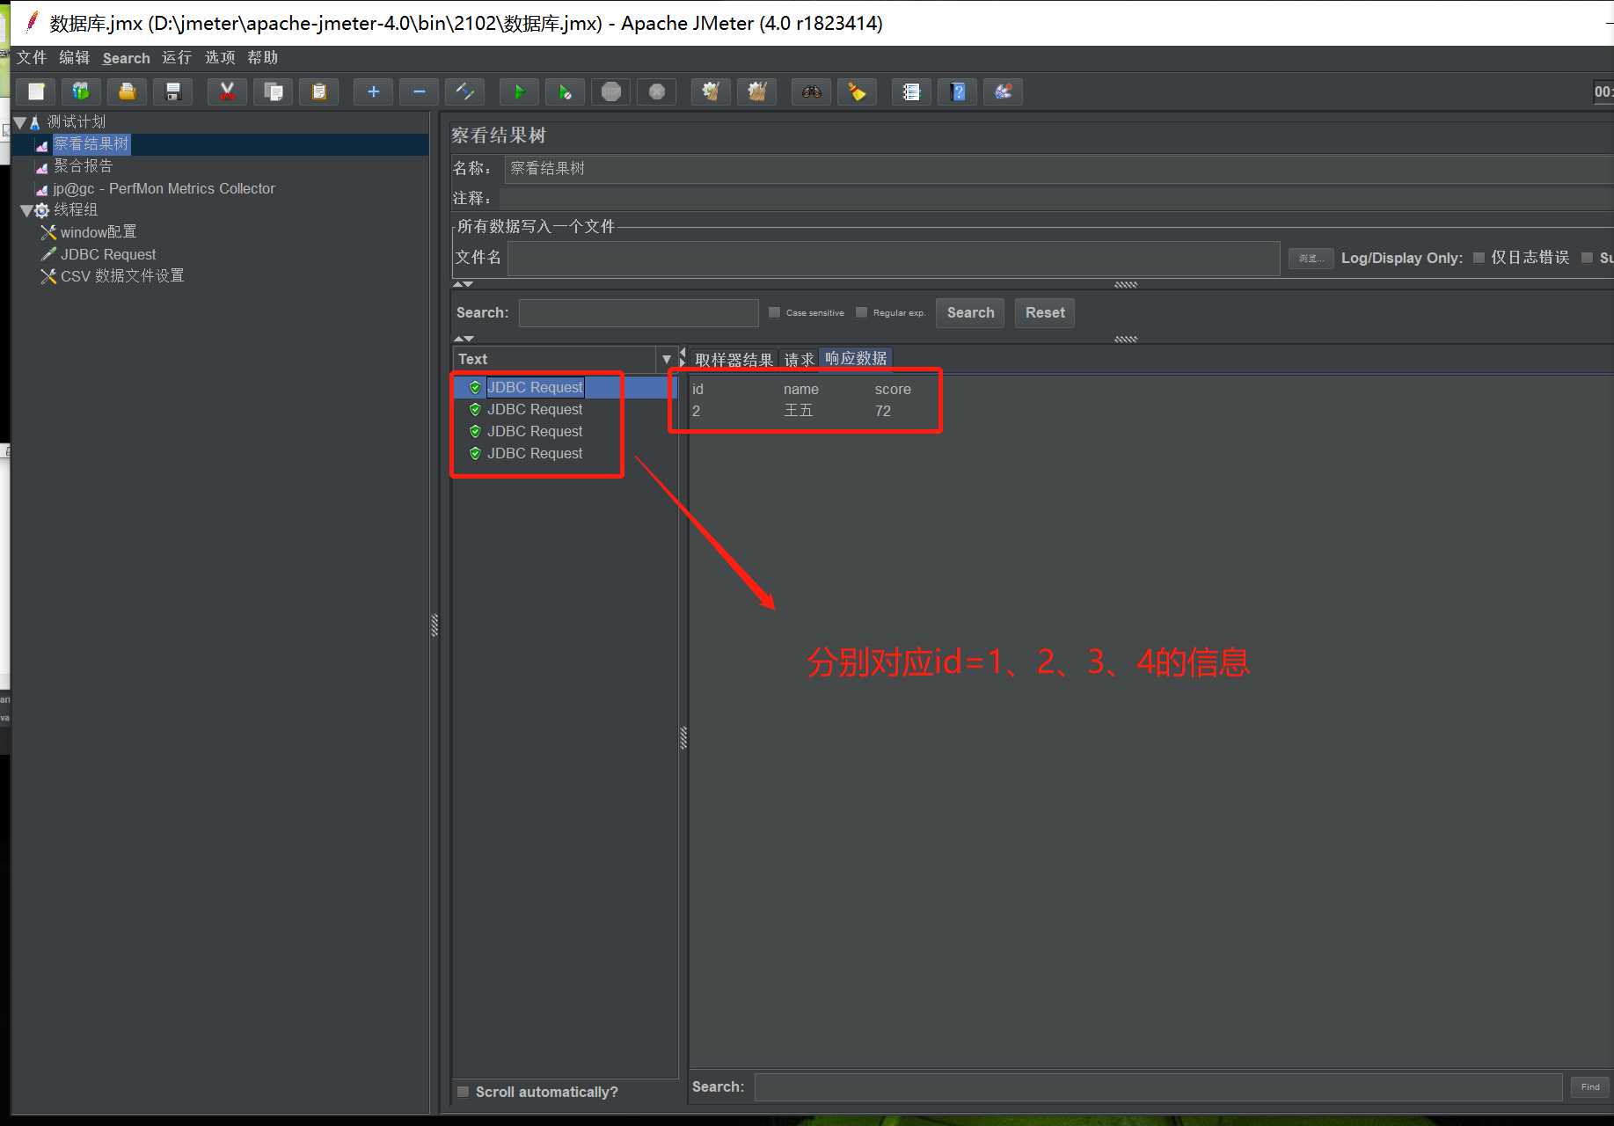This screenshot has height=1126, width=1614.
Task: Open the 运行 menu
Action: (176, 57)
